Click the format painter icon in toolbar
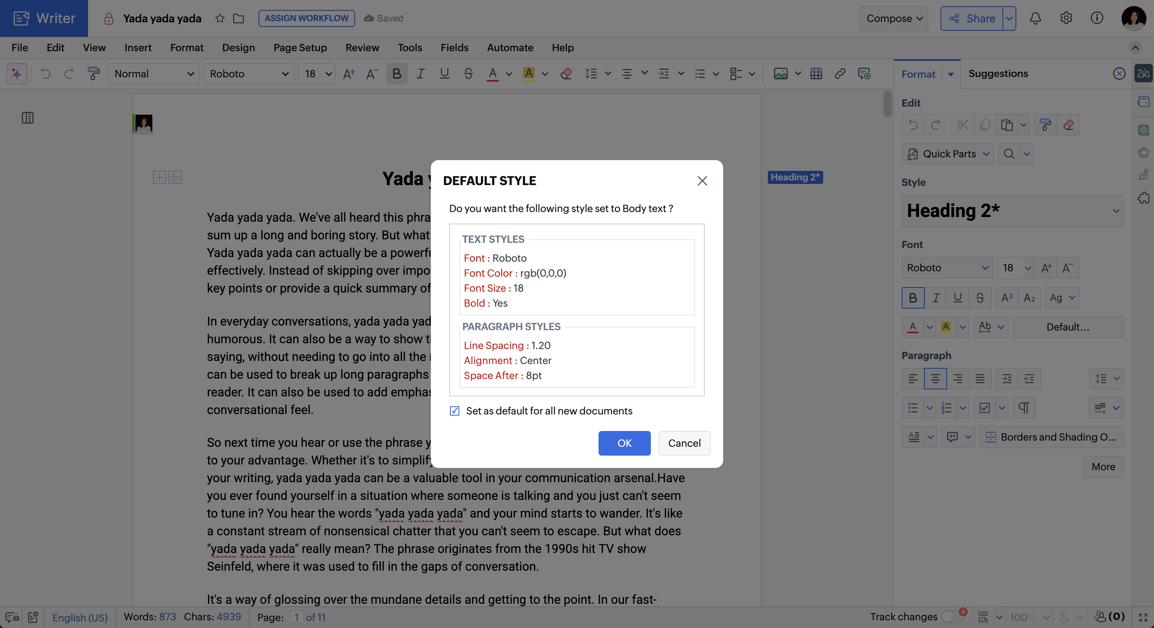 point(93,73)
